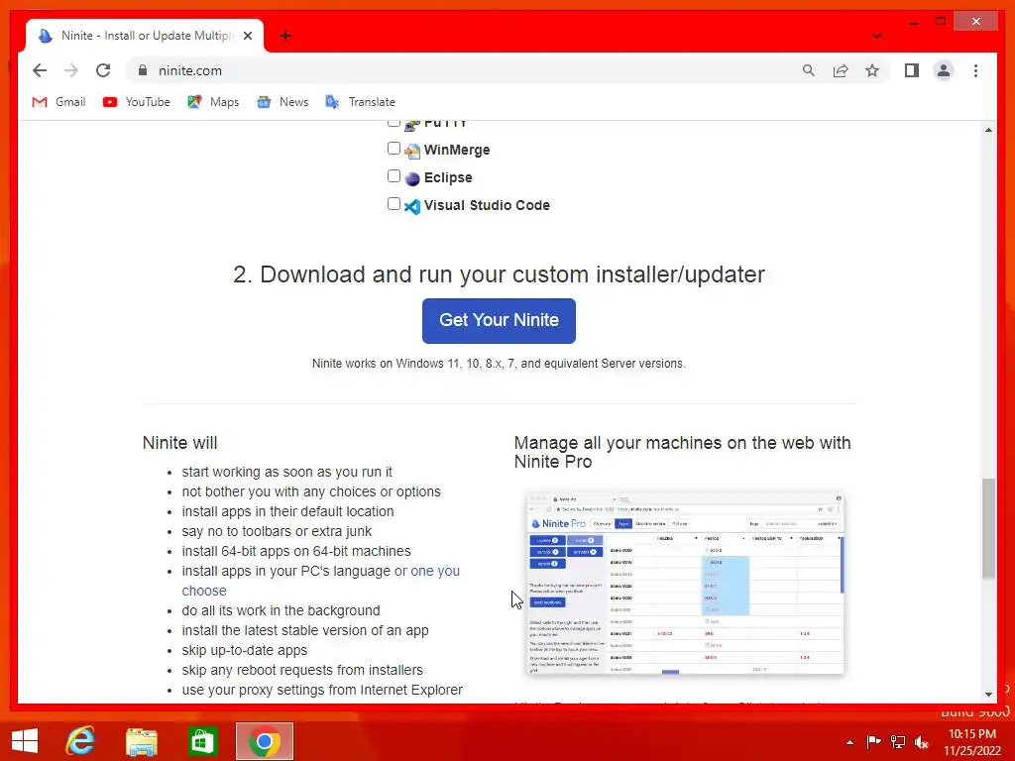
Task: Select the Ninite browser tab
Action: pyautogui.click(x=145, y=36)
